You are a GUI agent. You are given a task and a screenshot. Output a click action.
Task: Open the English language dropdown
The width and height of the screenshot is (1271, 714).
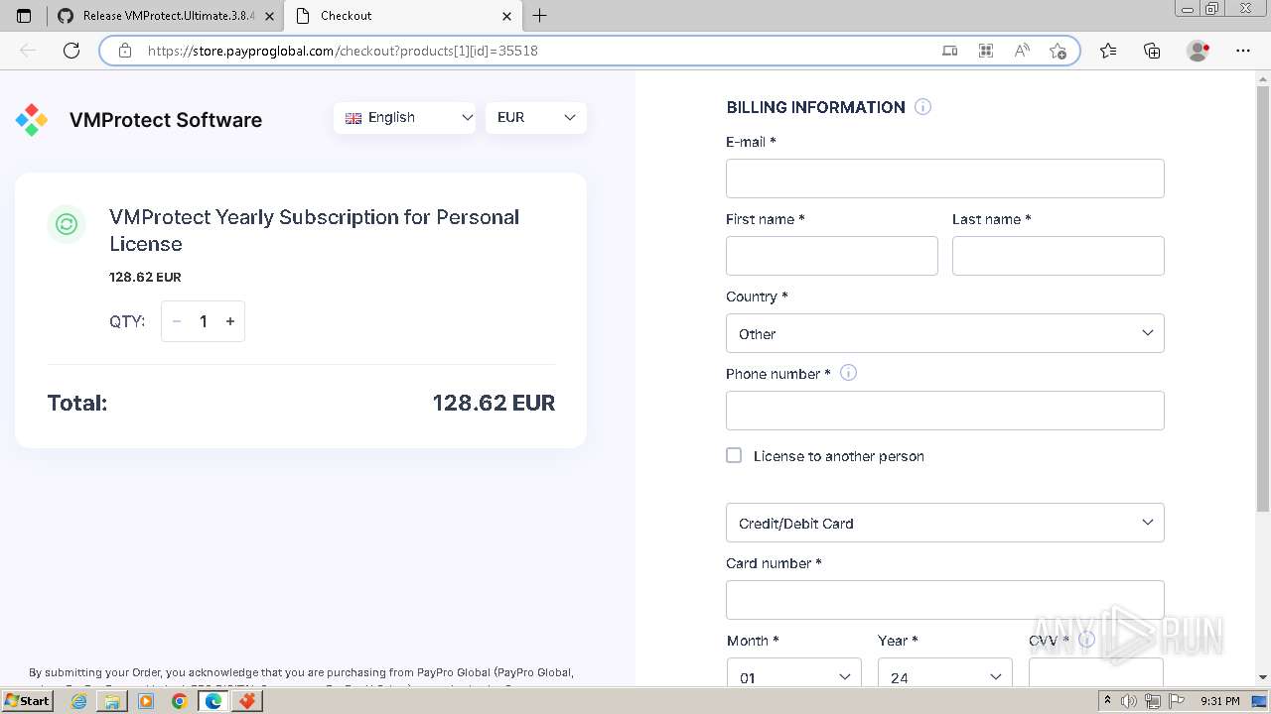pyautogui.click(x=405, y=117)
